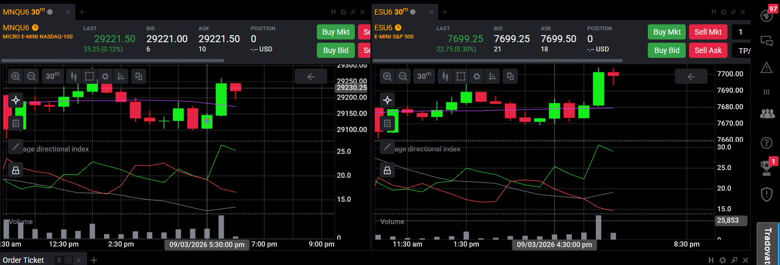Click the MNQU6 panel horizontal scrollbar
780x265 pixels.
click(113, 61)
